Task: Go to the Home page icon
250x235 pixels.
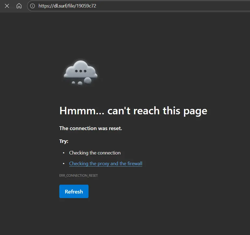Action: point(19,6)
